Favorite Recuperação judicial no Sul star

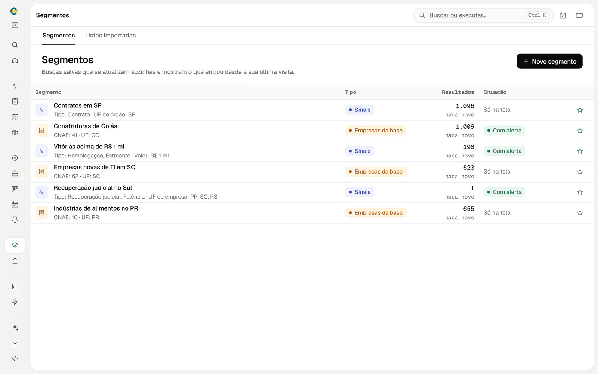pyautogui.click(x=580, y=192)
